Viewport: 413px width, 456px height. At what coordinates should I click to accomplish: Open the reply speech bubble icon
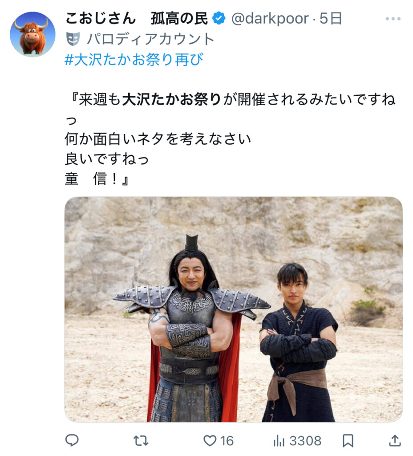[x=72, y=440]
